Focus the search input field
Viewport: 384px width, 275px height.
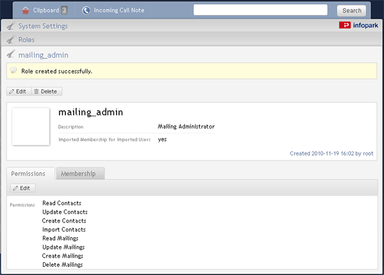coord(260,10)
